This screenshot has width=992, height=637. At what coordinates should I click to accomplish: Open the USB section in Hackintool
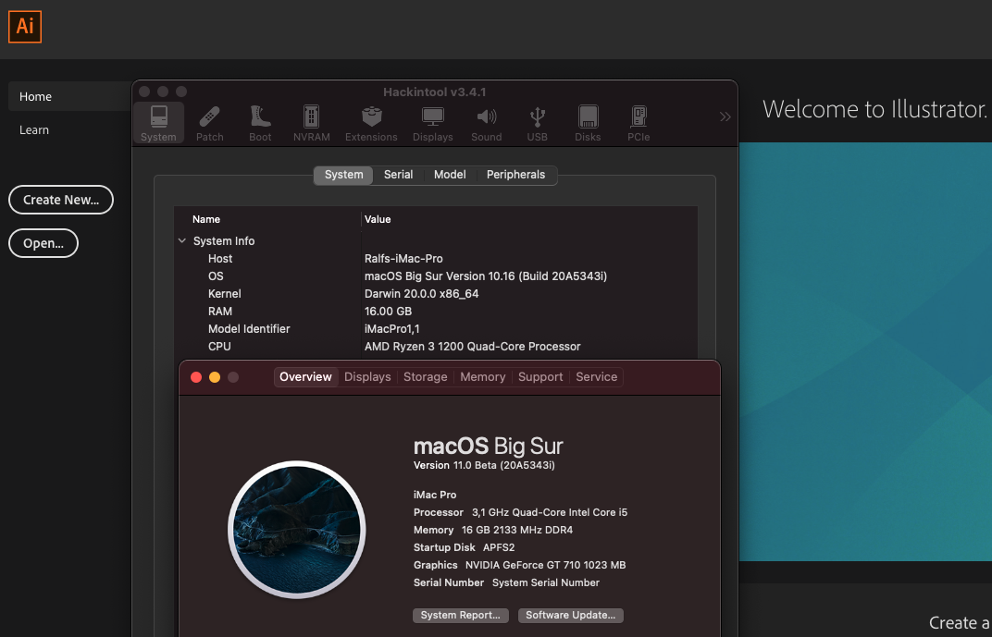(537, 123)
